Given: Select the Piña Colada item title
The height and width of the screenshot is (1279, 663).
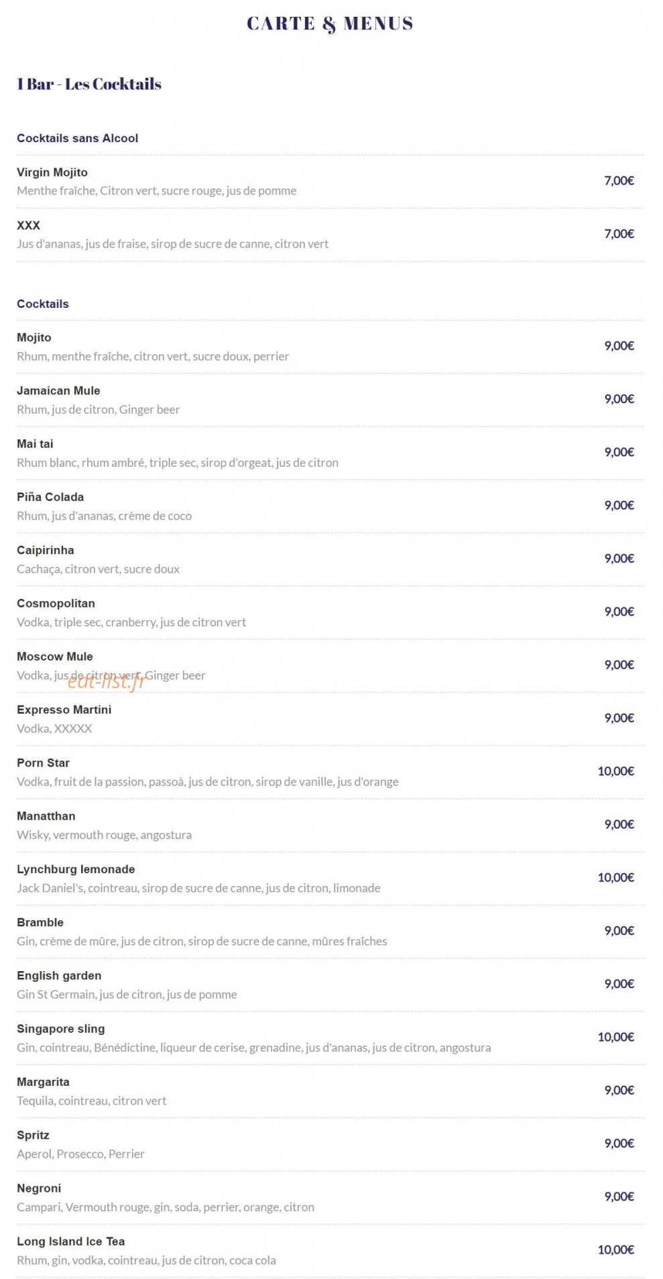Looking at the screenshot, I should (50, 497).
